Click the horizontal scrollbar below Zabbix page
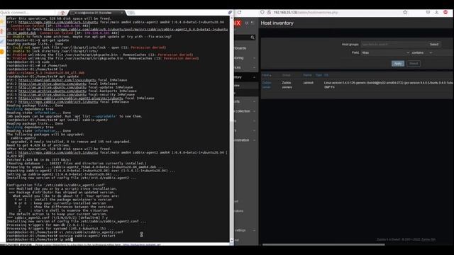The width and height of the screenshot is (454, 255). (x=323, y=244)
